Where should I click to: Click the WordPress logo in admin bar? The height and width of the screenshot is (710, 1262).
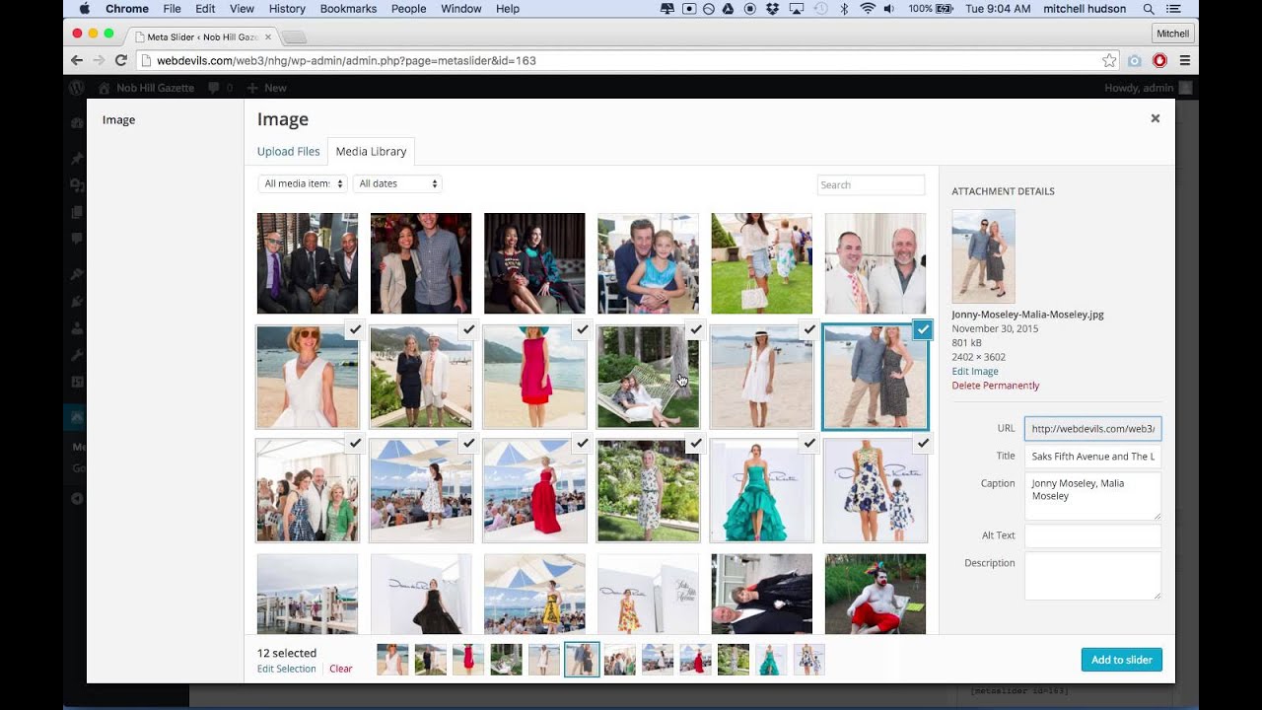[x=77, y=88]
